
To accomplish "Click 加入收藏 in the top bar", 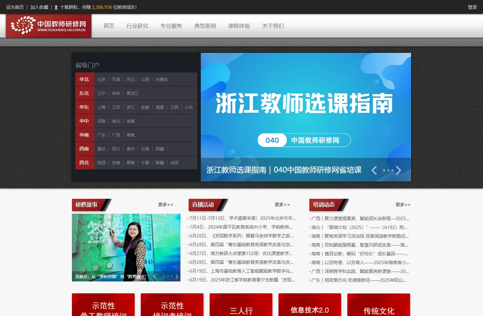I will point(39,7).
